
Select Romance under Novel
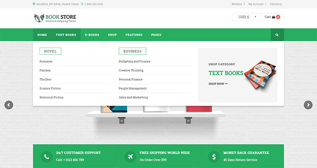[46, 61]
